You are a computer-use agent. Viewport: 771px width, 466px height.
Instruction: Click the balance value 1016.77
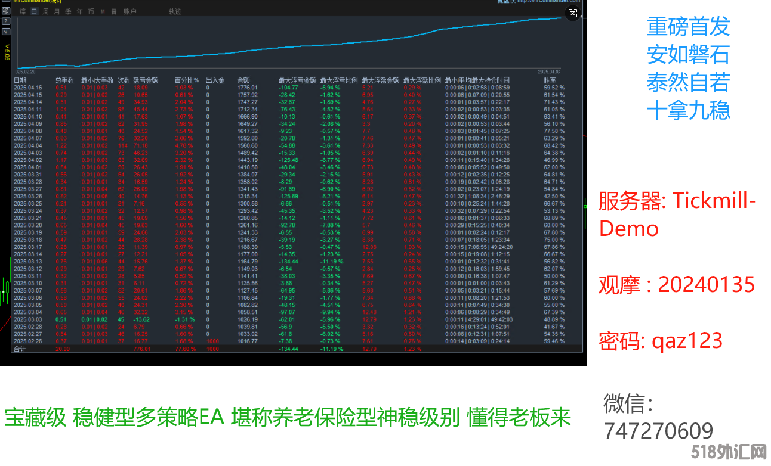point(247,341)
